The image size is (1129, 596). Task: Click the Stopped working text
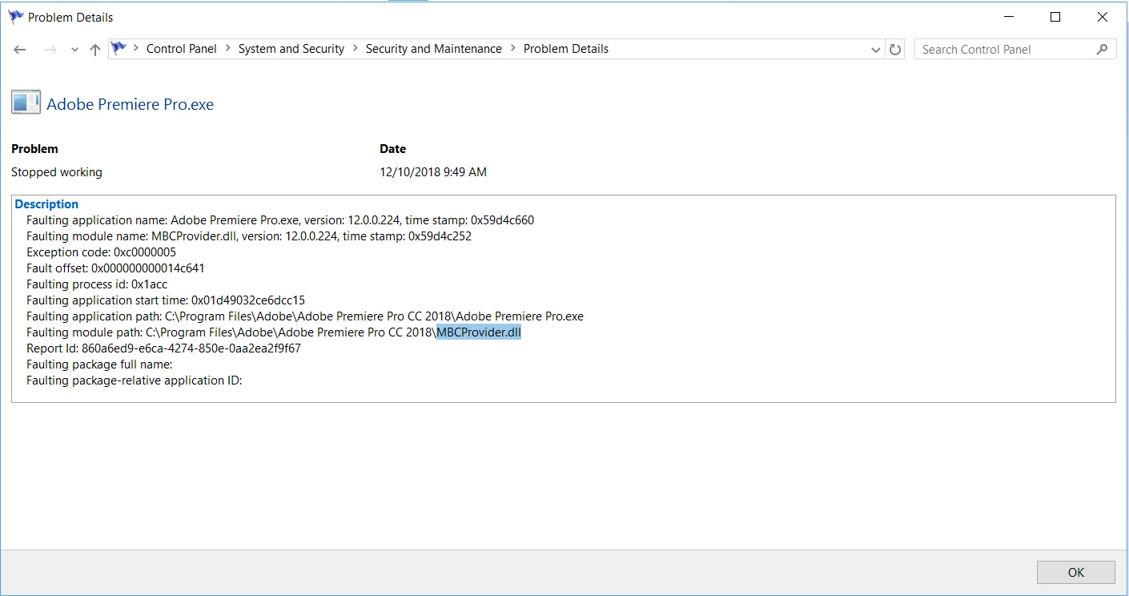[57, 172]
